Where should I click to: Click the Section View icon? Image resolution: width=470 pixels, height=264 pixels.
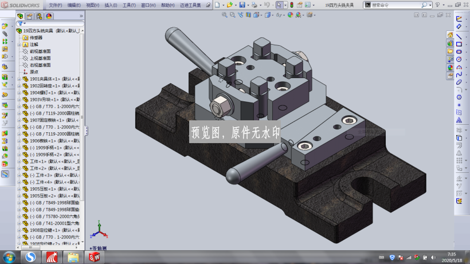(x=248, y=15)
